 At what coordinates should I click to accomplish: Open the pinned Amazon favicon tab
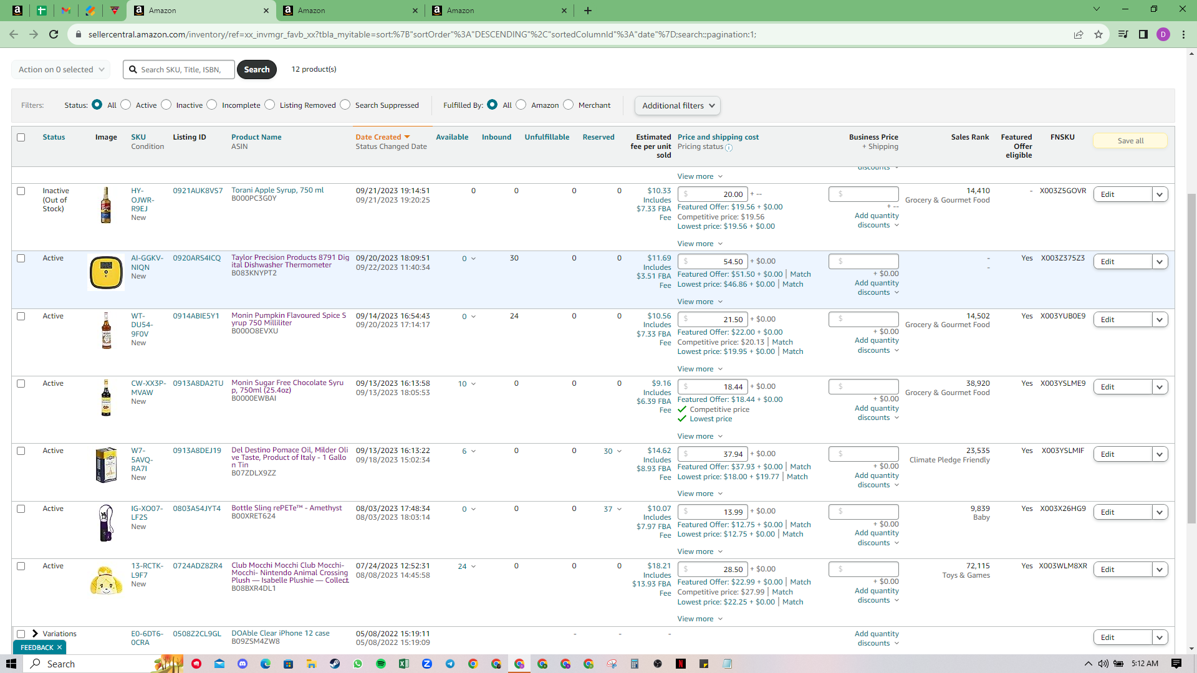[17, 11]
